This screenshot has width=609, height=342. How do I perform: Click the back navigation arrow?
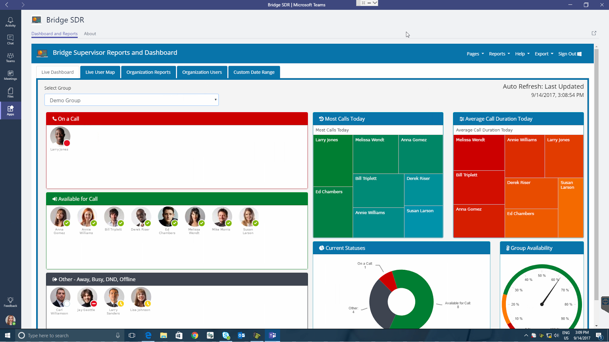click(7, 5)
